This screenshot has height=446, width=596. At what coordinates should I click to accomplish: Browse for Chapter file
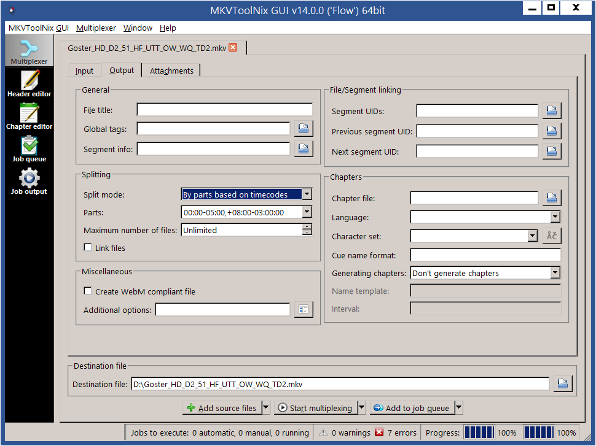pyautogui.click(x=552, y=198)
